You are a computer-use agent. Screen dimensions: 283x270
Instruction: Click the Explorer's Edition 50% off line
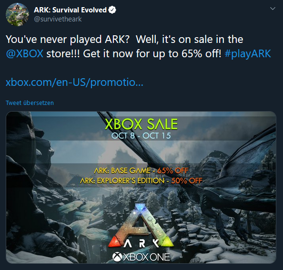(x=141, y=181)
